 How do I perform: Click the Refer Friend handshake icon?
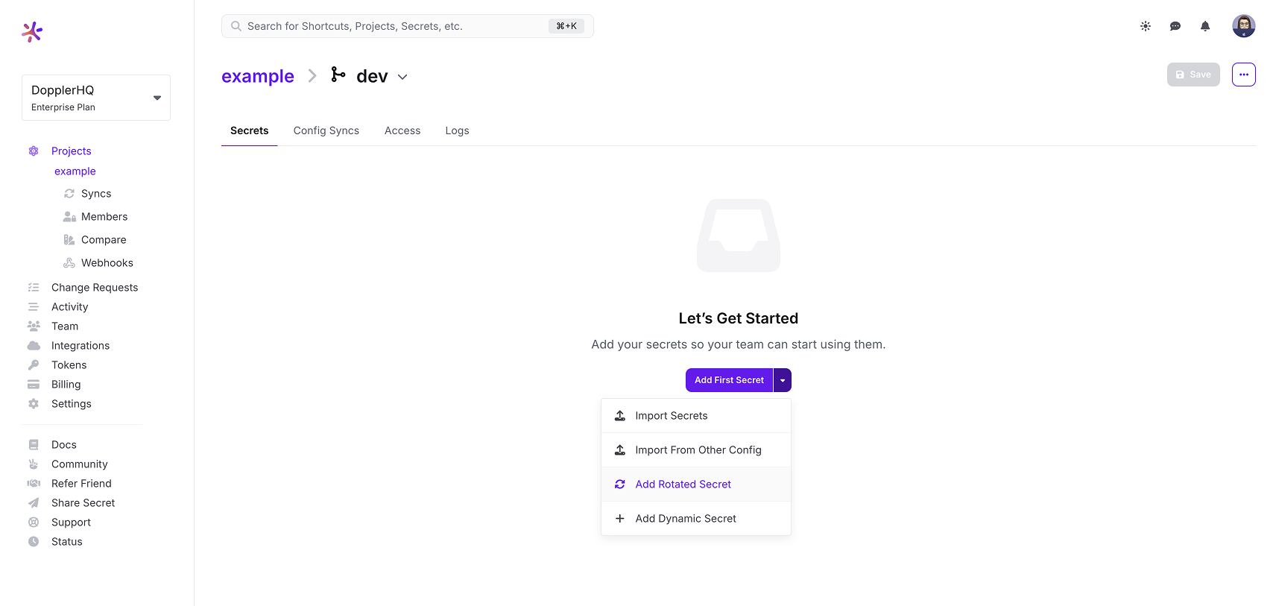click(34, 484)
